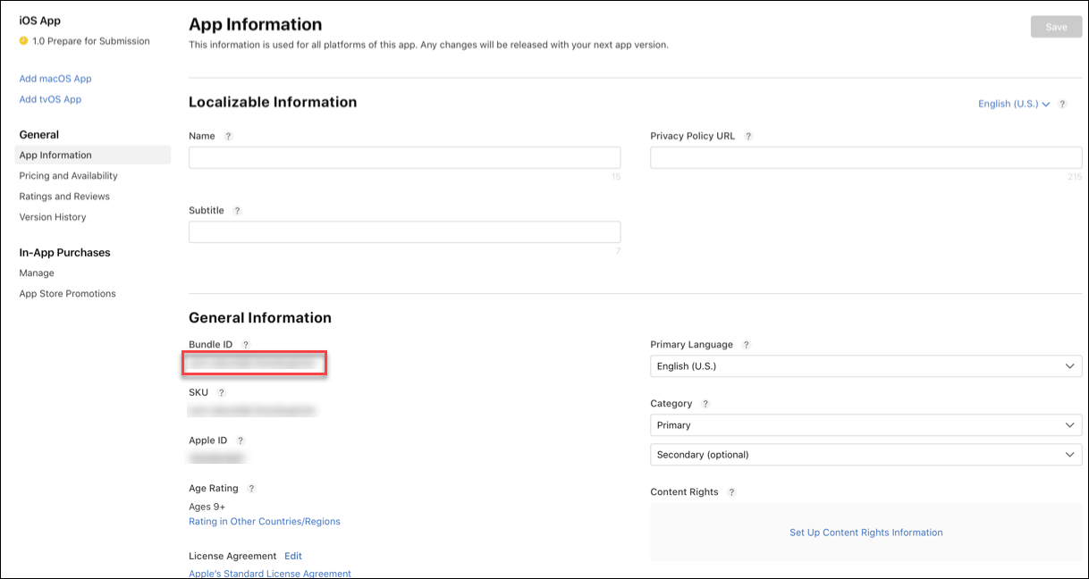Open the Secondary (optional) category dropdown
Screen dimensions: 1089x579
(x=865, y=455)
